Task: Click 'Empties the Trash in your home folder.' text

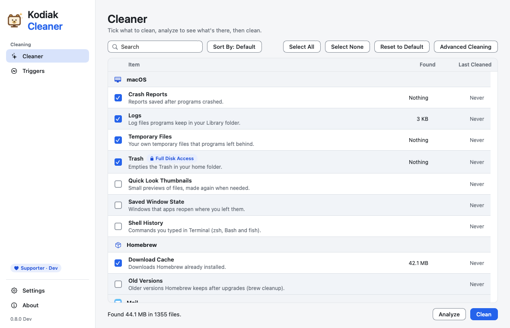Action: pos(175,167)
